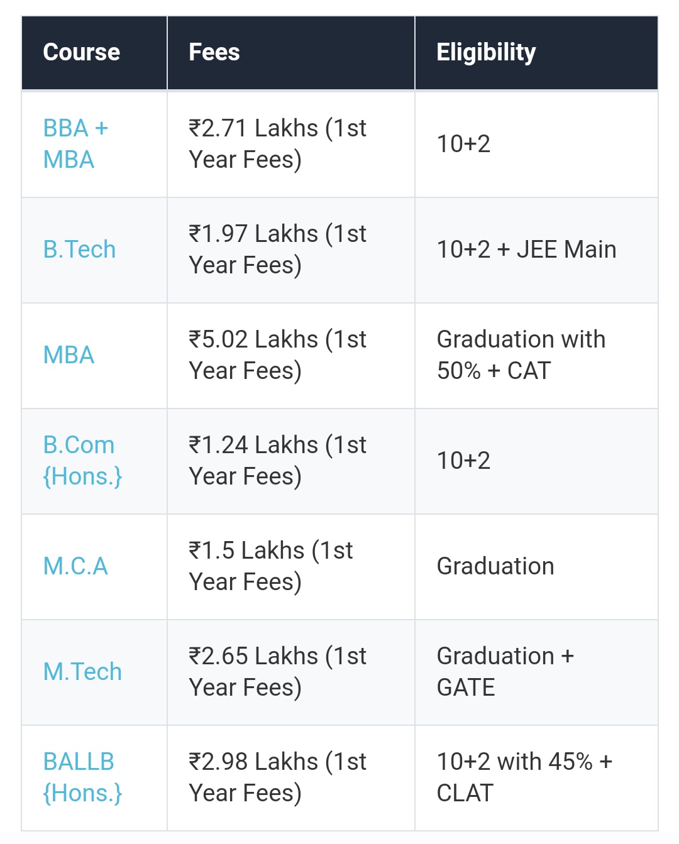Click the MBA course link
The image size is (679, 844).
[x=69, y=355]
